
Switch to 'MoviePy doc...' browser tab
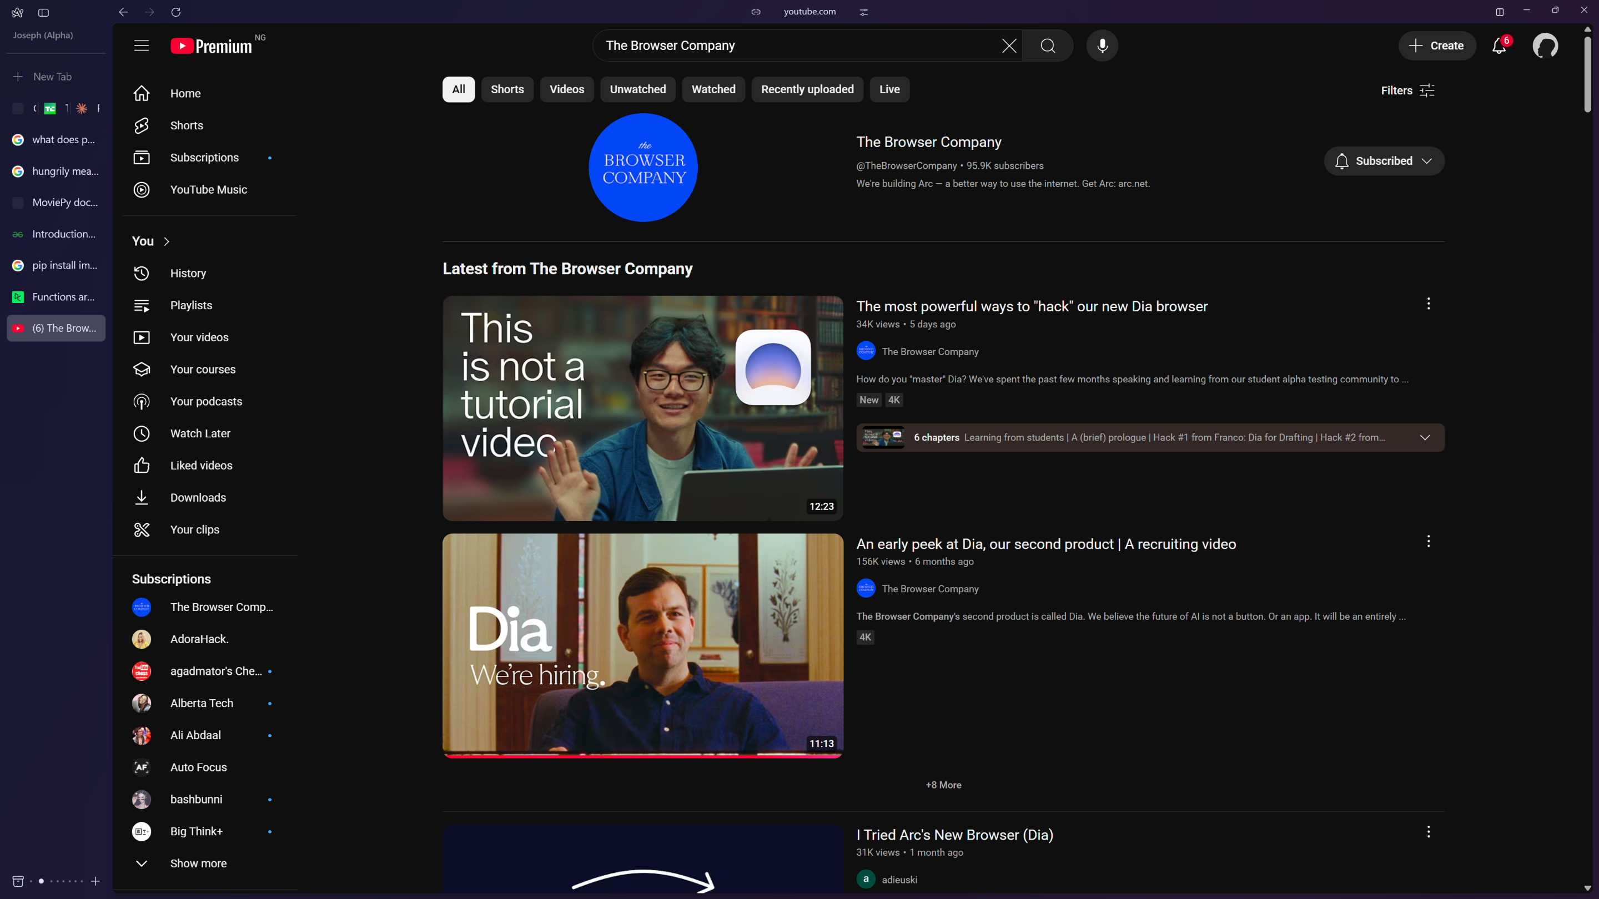coord(56,202)
